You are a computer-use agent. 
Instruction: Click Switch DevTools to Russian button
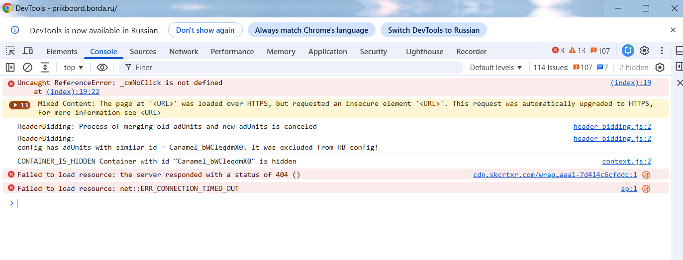[x=434, y=30]
